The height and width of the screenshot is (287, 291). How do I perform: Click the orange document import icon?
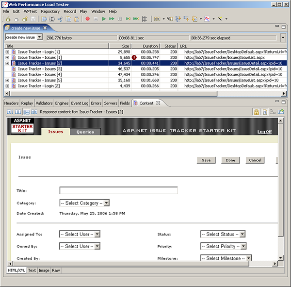pos(194,19)
